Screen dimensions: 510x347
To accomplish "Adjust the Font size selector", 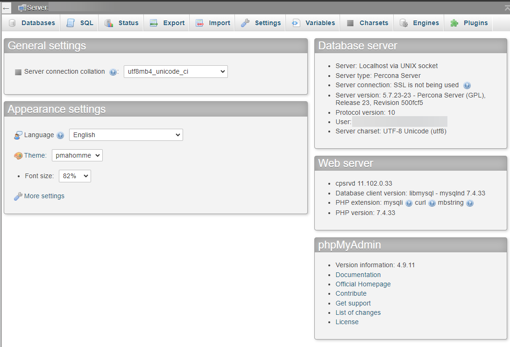I will [74, 176].
